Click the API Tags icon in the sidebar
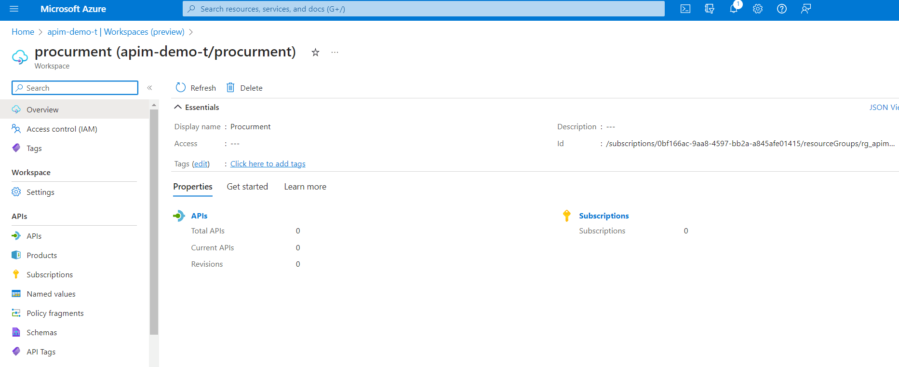899x367 pixels. coord(16,352)
